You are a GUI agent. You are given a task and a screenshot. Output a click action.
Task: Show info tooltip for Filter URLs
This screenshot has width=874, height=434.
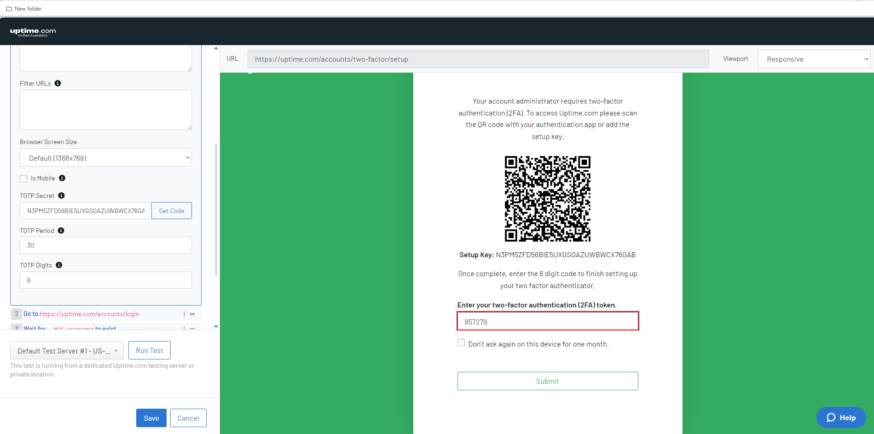tap(58, 83)
